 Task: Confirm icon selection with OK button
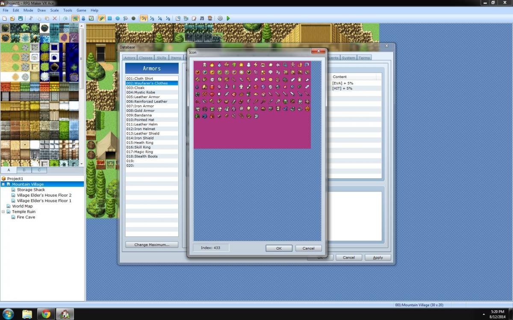(279, 248)
